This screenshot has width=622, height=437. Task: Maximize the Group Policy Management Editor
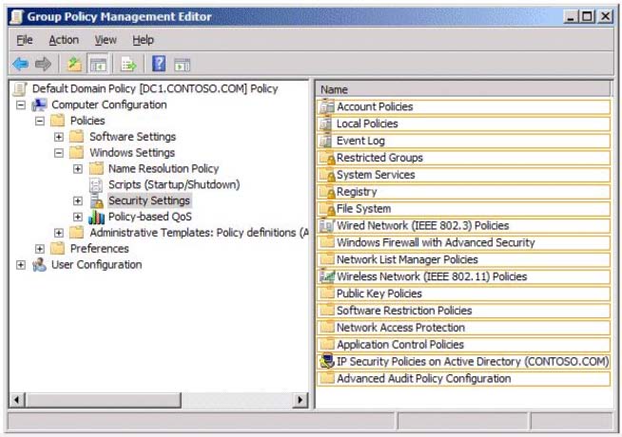[587, 17]
